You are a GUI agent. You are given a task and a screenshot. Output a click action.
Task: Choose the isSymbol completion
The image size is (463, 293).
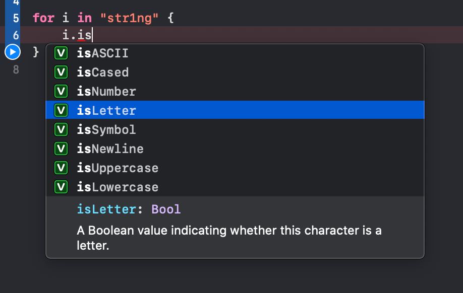point(235,129)
